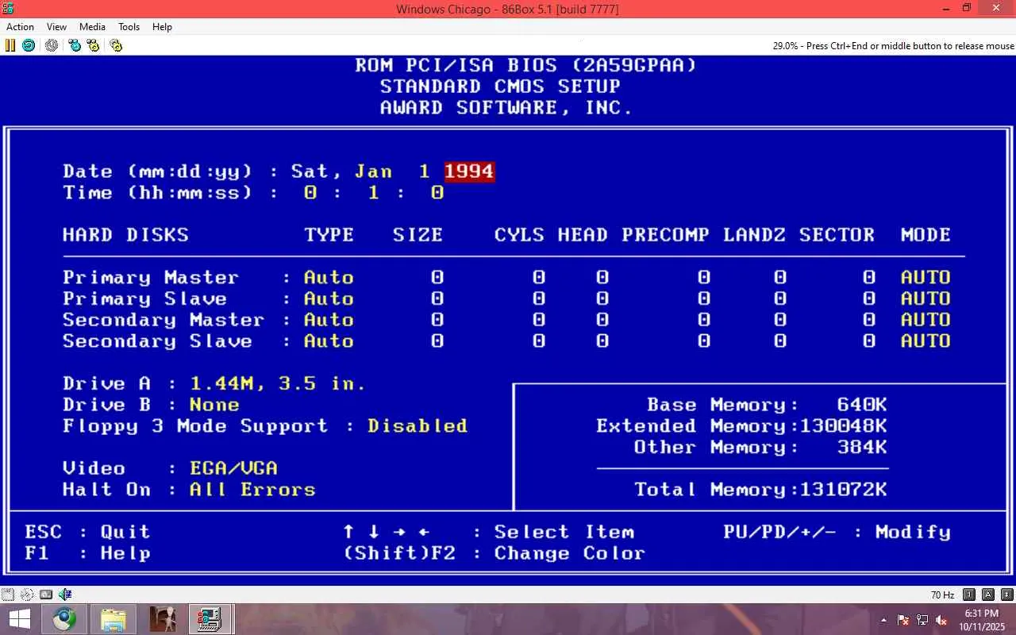The height and width of the screenshot is (635, 1016).
Task: Open the globe browser icon on the taskbar
Action: click(65, 619)
